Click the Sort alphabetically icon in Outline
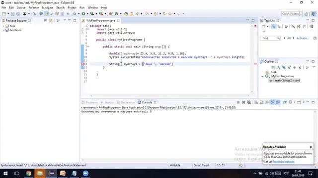 tap(278, 67)
